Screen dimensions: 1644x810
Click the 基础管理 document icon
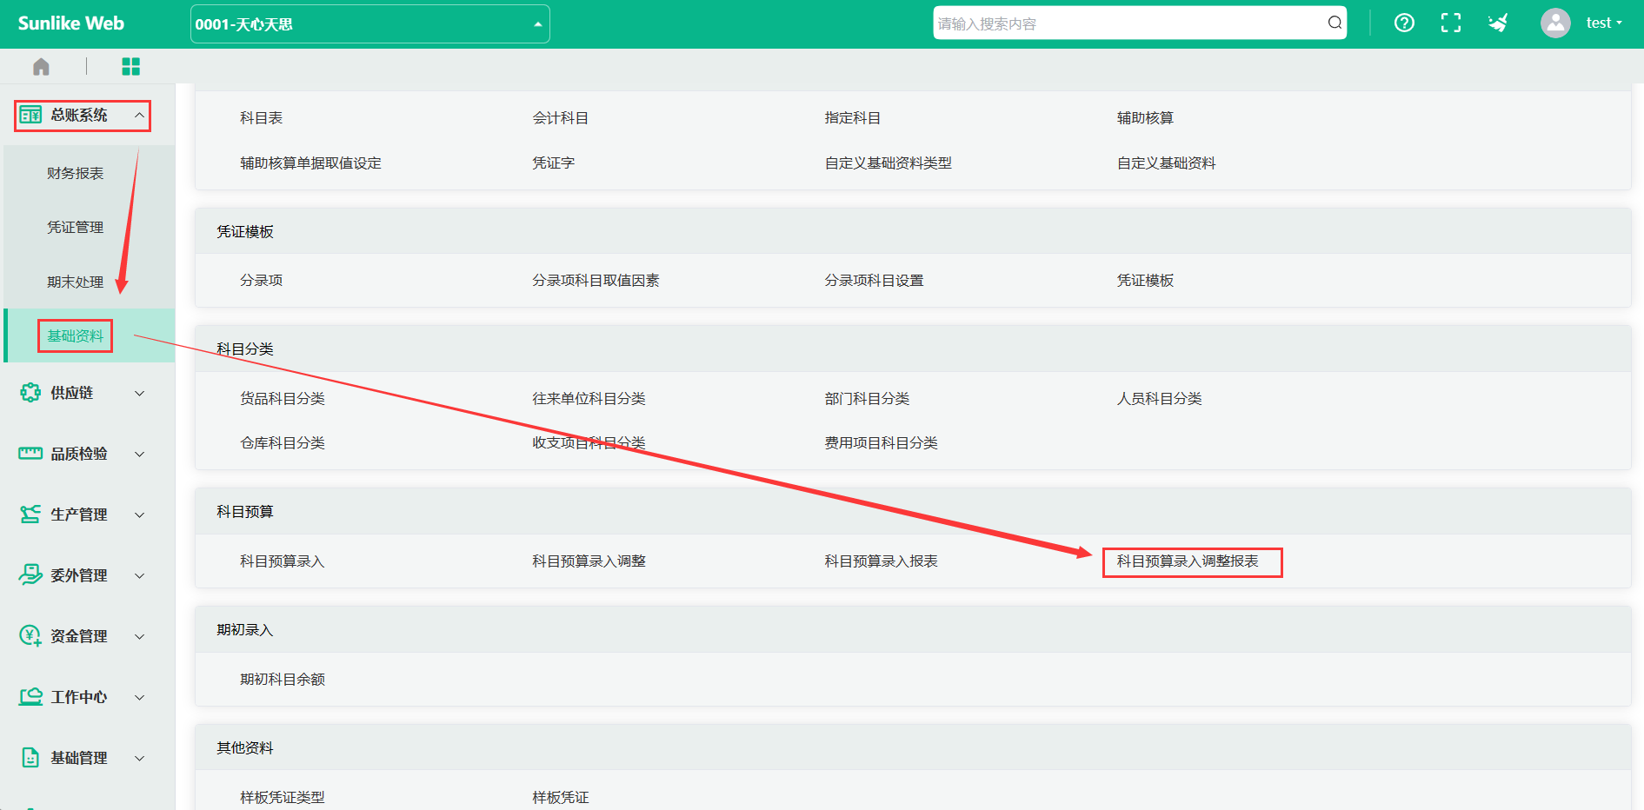(30, 758)
